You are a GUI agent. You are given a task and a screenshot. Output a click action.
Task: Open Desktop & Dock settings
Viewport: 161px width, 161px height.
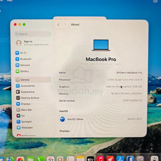coord(28,98)
